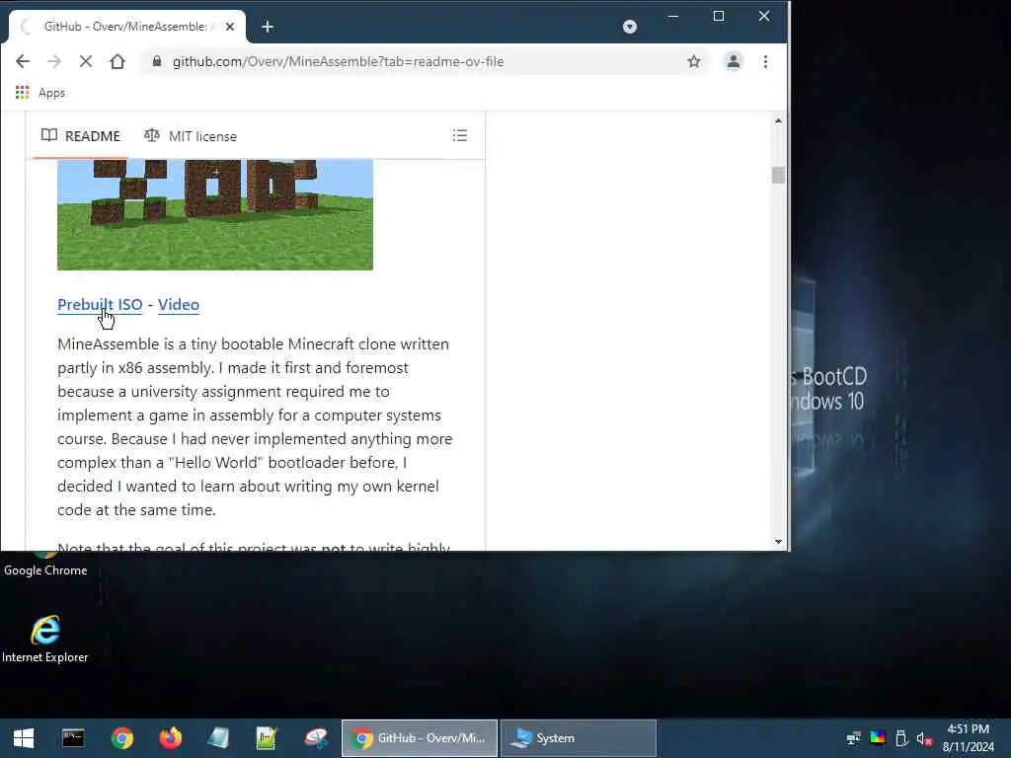Open the README outline list icon

(460, 135)
